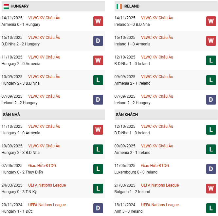Open Giao Hữu ĐTQG link dated 07/06/2025
218x216 pixels.
[42, 166]
